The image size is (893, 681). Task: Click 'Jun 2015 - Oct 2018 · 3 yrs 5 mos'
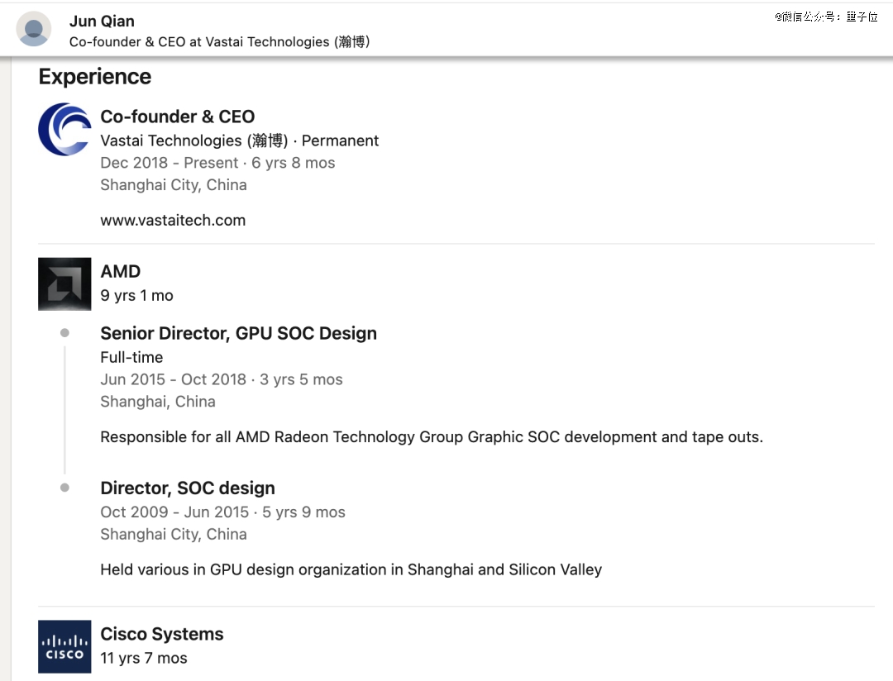(x=222, y=380)
